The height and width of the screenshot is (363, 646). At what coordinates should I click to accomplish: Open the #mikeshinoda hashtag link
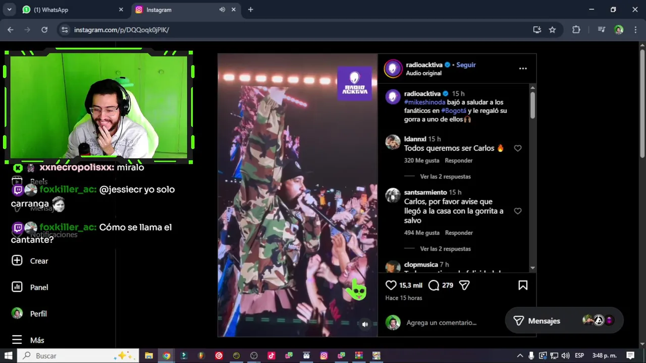point(424,102)
